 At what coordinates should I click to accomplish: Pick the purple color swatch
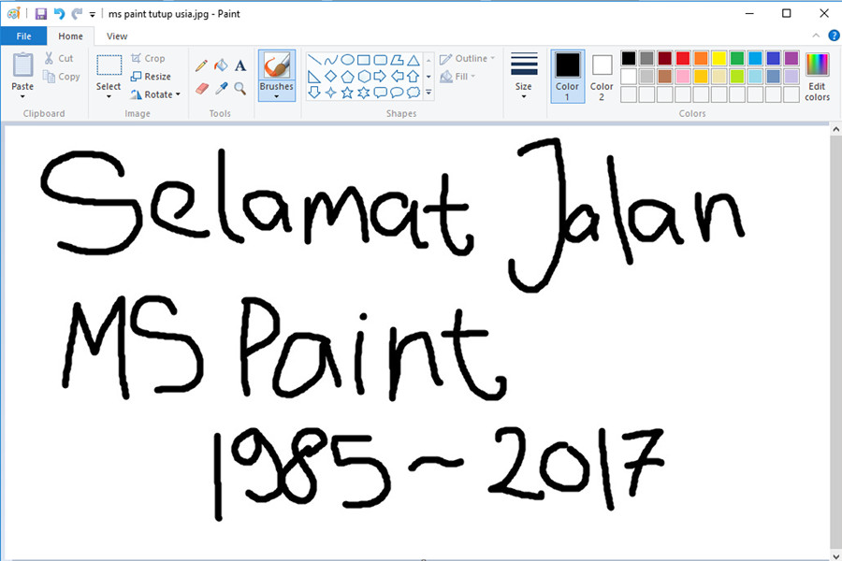click(x=791, y=58)
